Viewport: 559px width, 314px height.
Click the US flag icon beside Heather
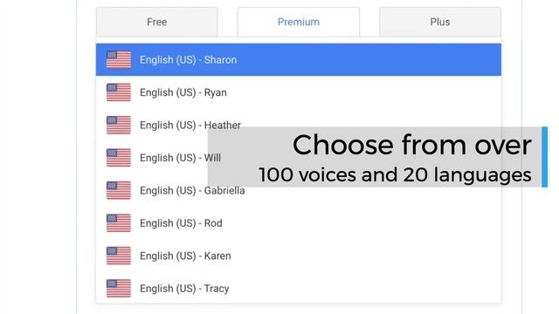119,126
